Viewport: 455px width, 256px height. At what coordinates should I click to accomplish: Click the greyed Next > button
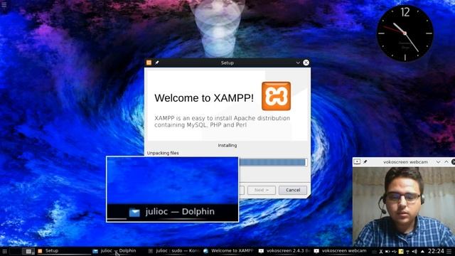tap(262, 190)
